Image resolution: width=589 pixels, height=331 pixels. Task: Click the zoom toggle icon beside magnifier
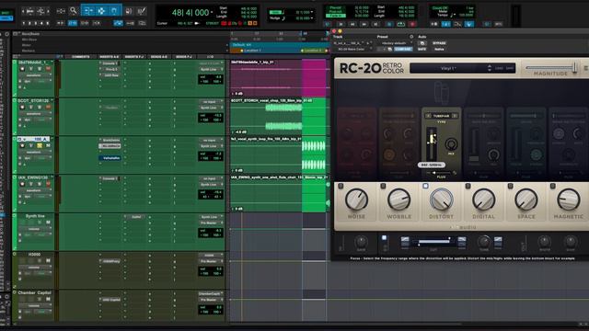coord(61,11)
